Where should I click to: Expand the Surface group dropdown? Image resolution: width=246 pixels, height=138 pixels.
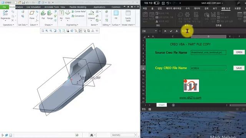coord(116,25)
